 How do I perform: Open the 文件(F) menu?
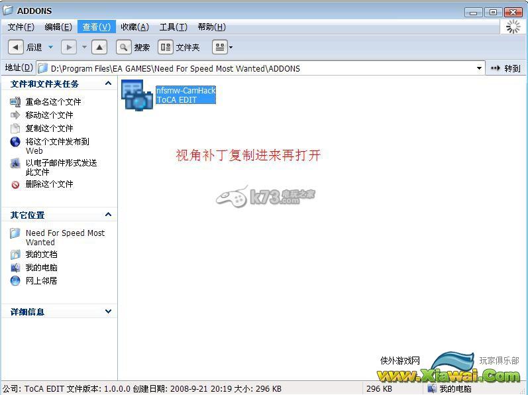tap(21, 27)
